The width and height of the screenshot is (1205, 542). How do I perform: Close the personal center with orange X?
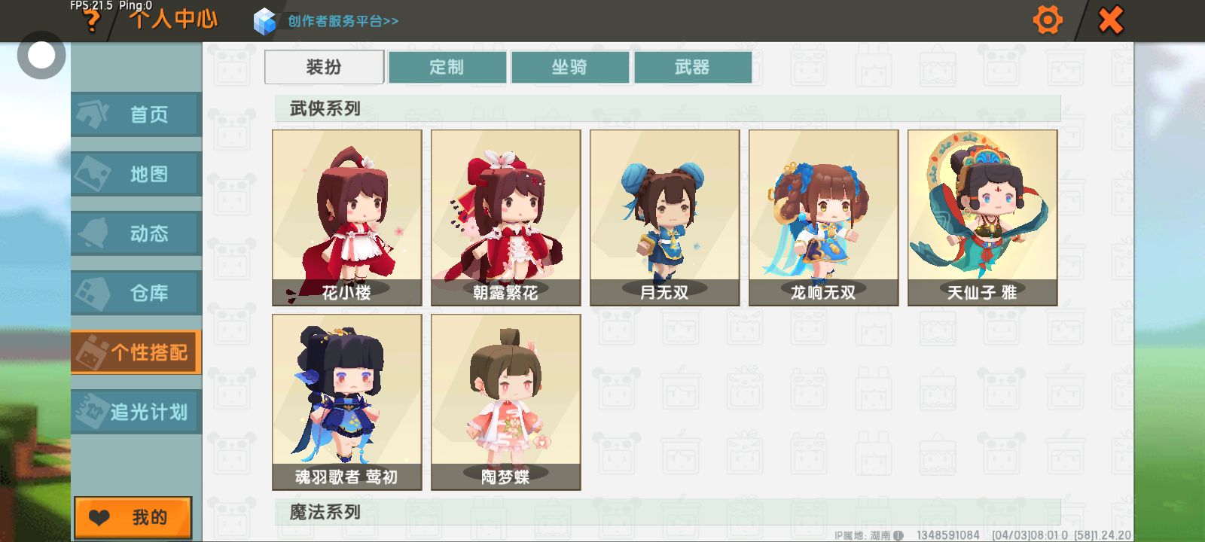(1111, 20)
